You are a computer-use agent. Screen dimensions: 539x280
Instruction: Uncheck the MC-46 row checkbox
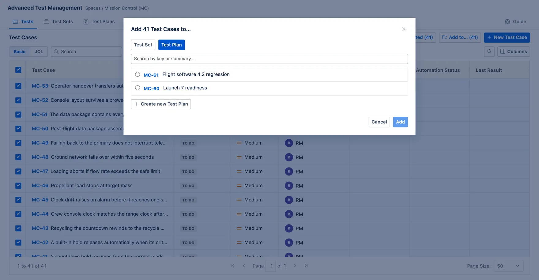tap(18, 186)
